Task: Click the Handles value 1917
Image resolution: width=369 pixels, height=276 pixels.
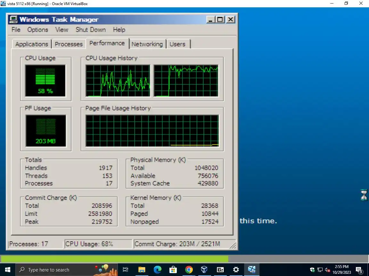Action: pyautogui.click(x=105, y=168)
